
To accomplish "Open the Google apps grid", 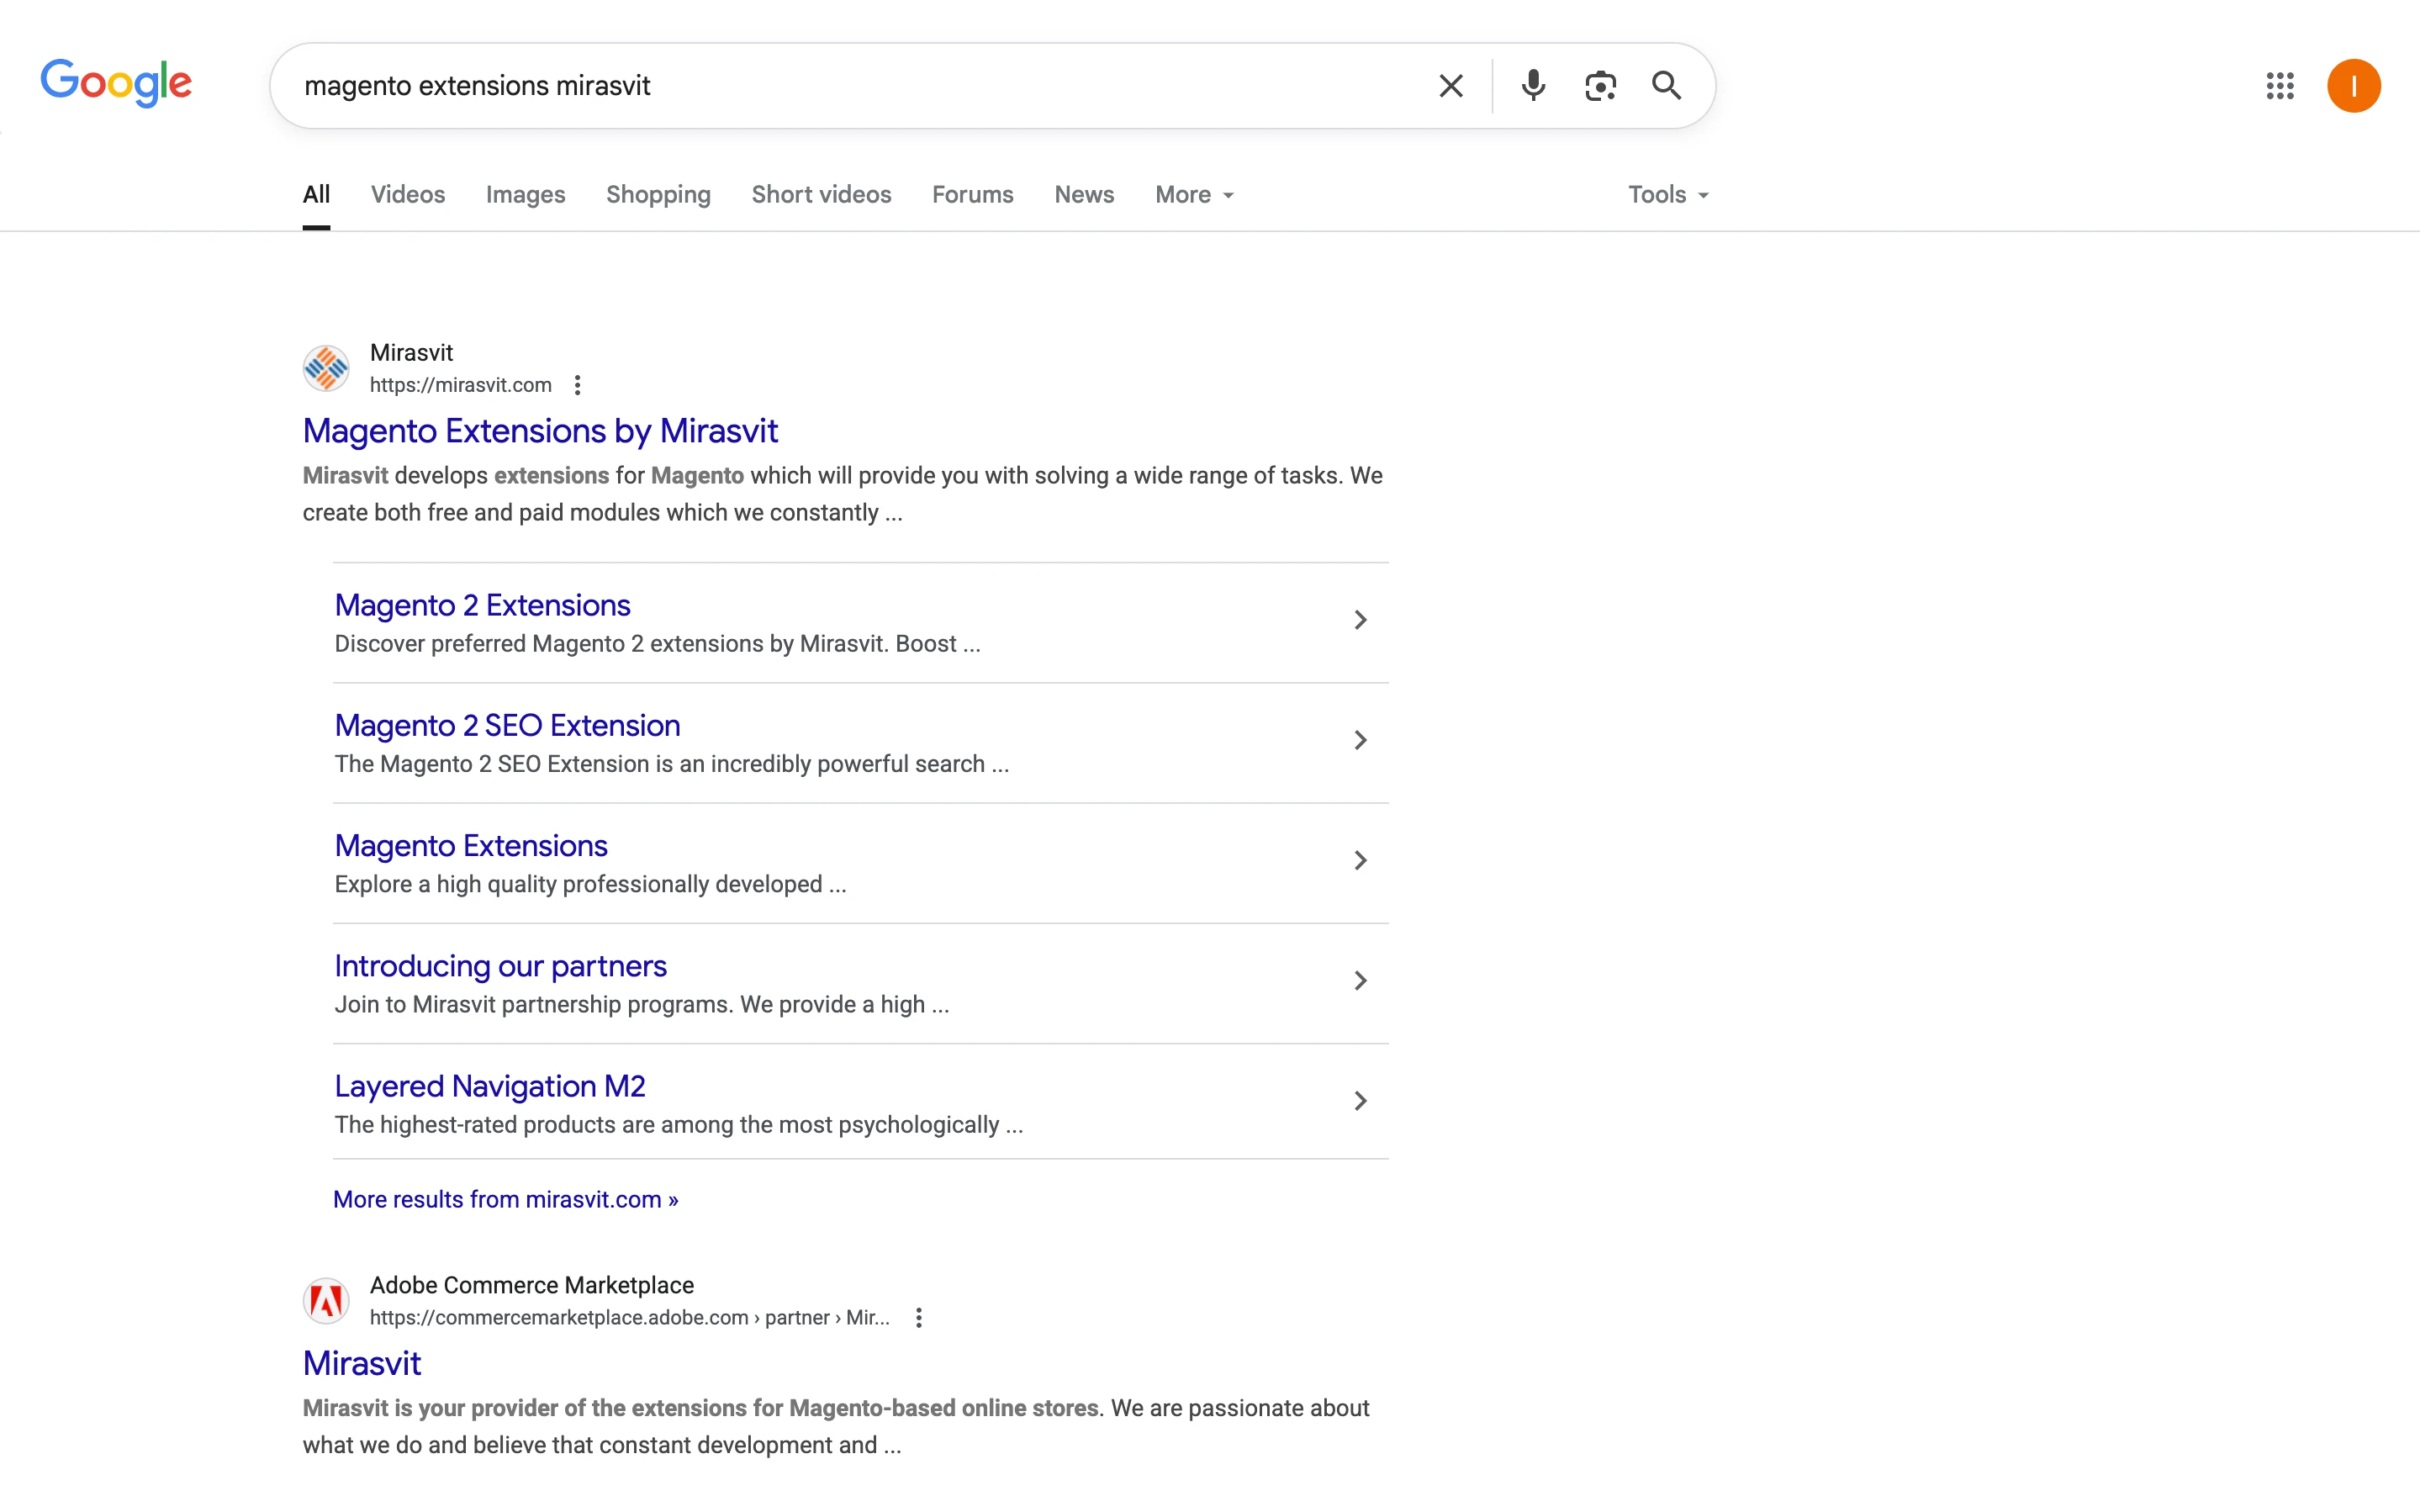I will pyautogui.click(x=2280, y=86).
